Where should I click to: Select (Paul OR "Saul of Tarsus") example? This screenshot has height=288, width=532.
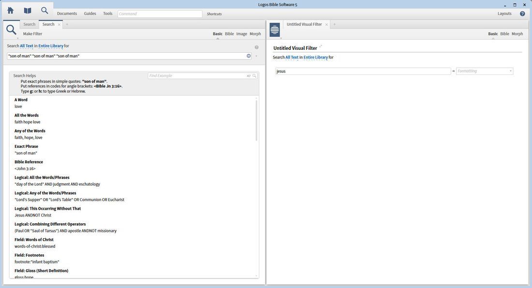tap(65, 231)
